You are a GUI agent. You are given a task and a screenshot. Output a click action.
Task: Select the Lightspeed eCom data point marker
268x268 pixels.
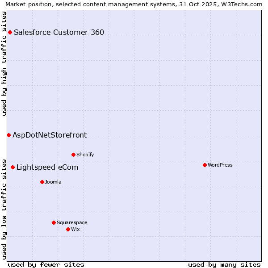pos(13,167)
